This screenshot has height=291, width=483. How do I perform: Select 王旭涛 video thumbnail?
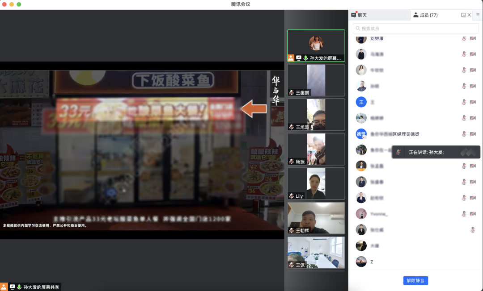(x=316, y=115)
